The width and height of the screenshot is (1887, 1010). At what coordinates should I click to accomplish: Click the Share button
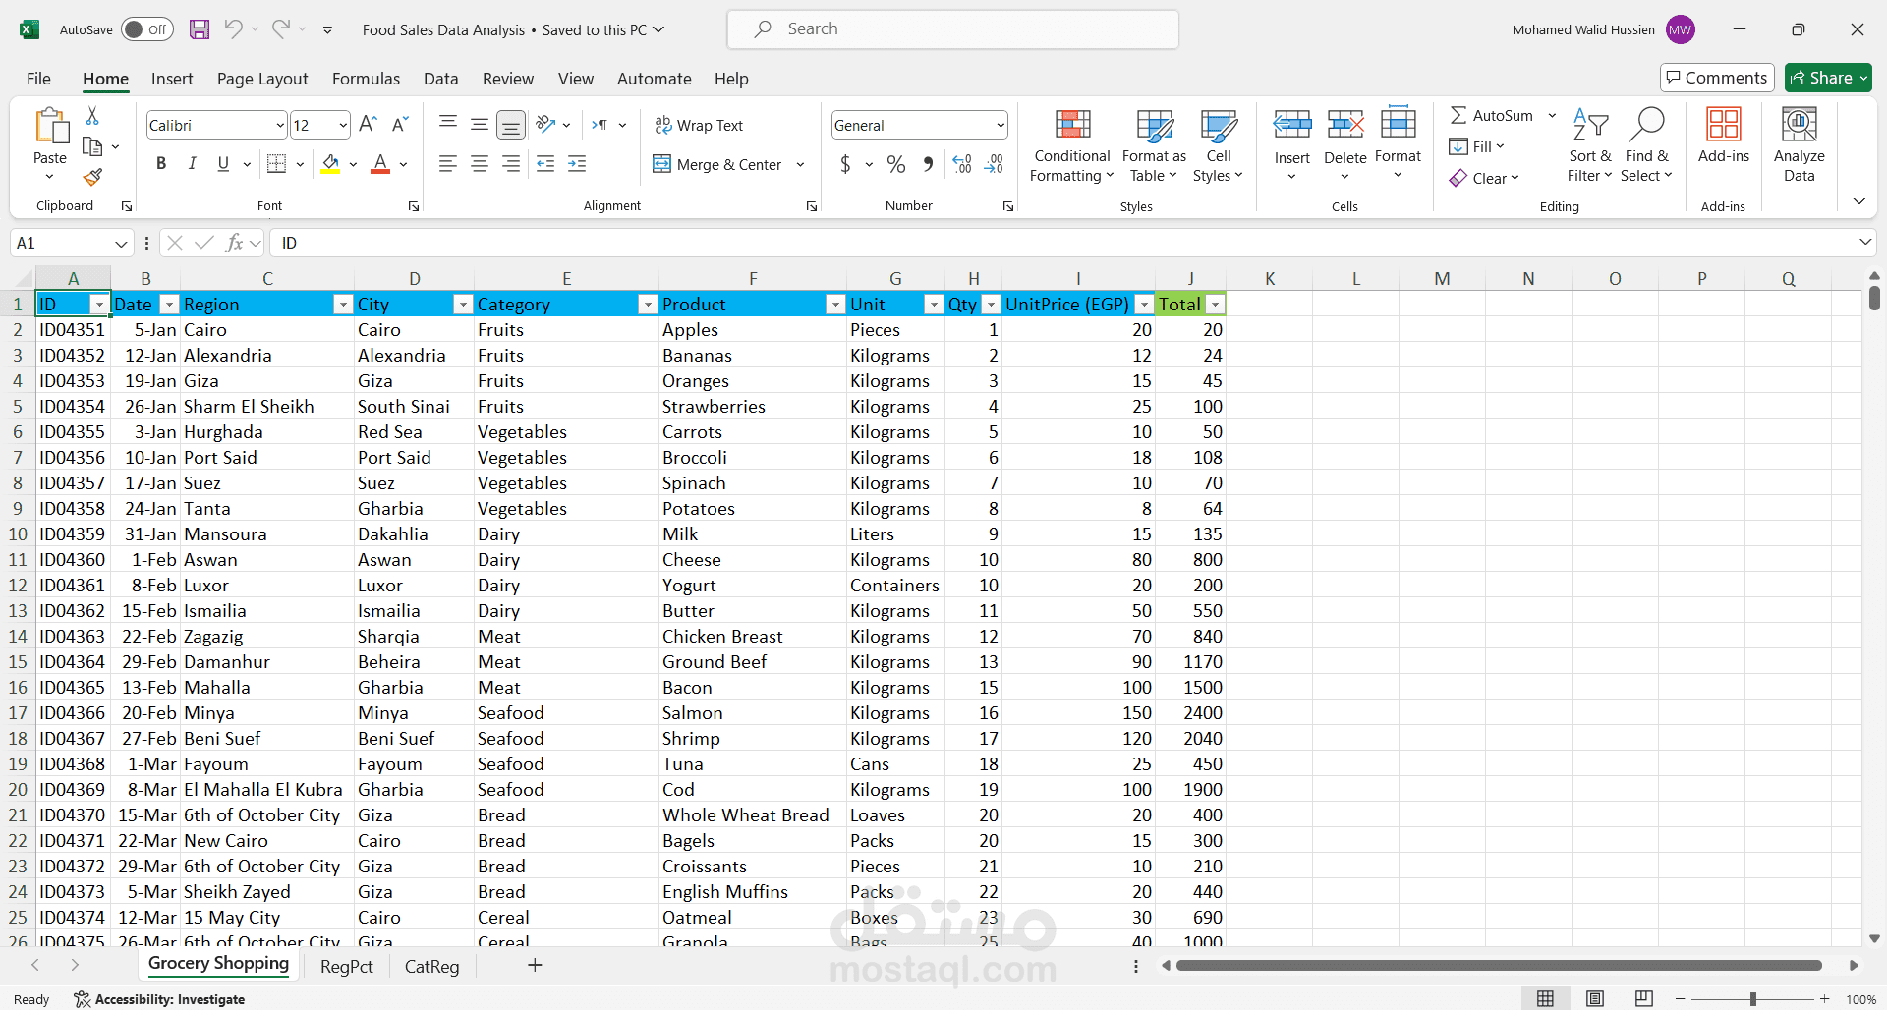1828,78
